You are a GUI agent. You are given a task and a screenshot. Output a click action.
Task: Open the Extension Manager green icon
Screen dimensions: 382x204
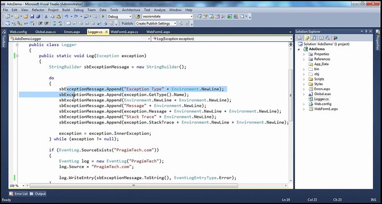[230, 16]
